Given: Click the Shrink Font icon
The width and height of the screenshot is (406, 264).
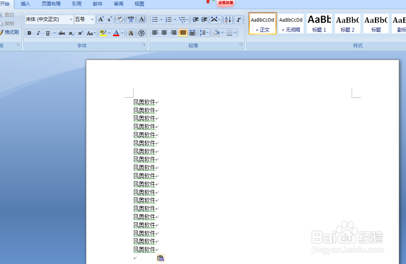Looking at the screenshot, I should pyautogui.click(x=110, y=19).
